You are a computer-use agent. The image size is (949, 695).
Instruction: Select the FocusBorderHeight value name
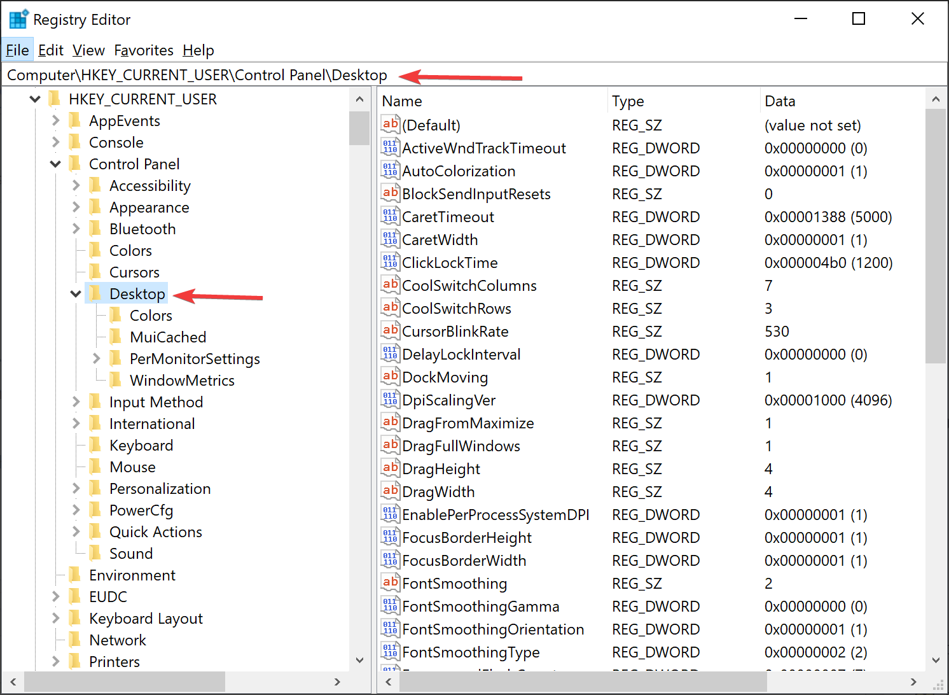(467, 538)
